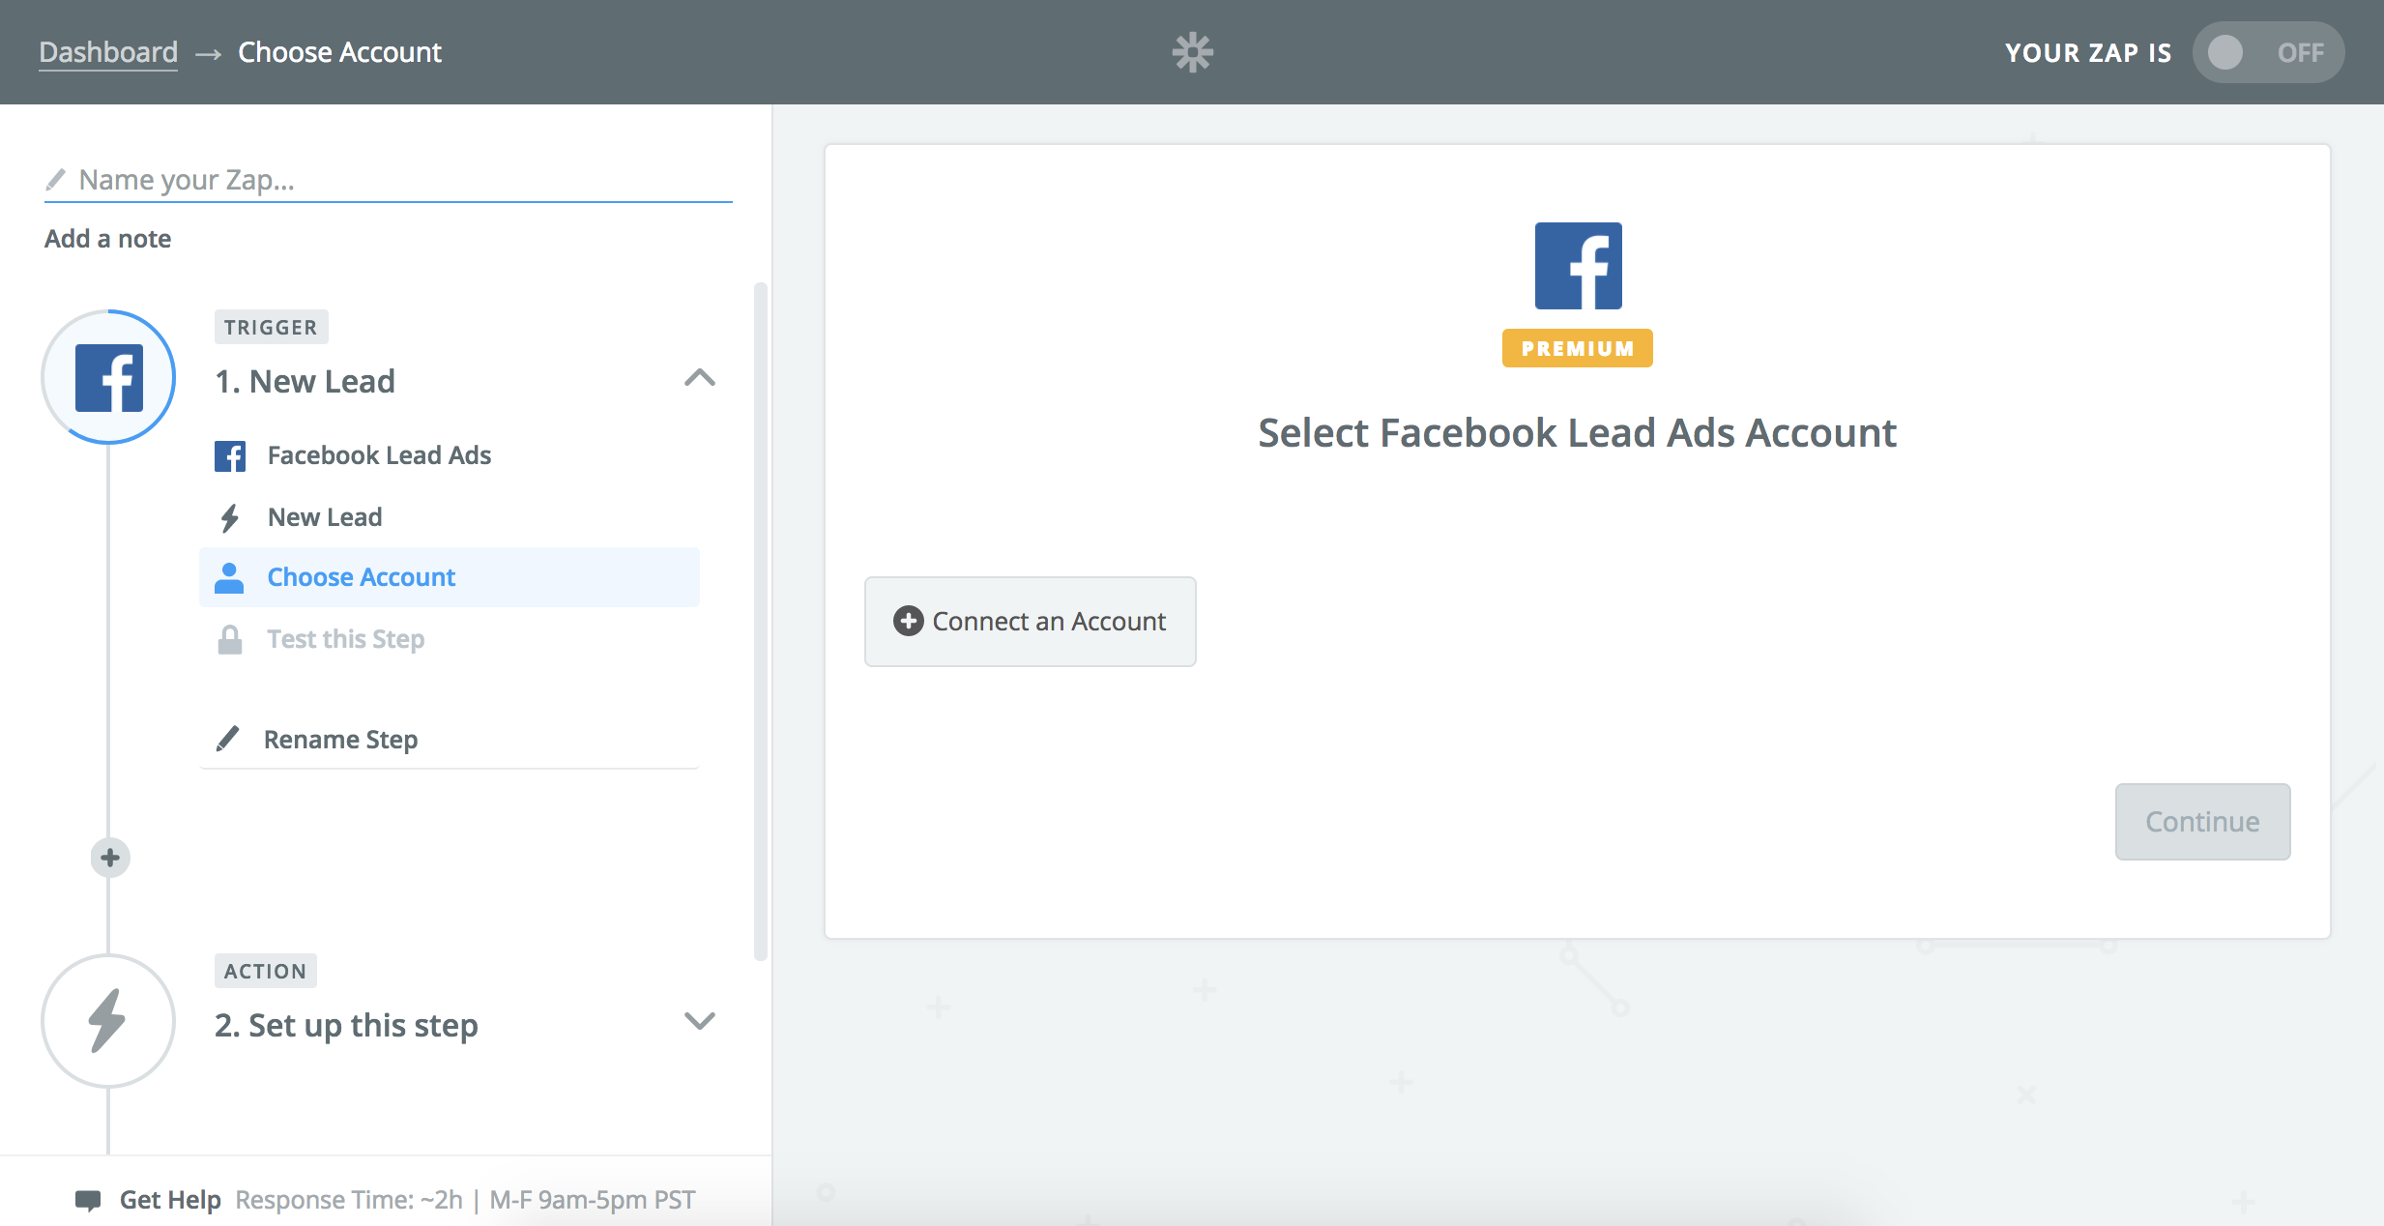
Task: Click the 2. Set up this step title
Action: point(347,1026)
